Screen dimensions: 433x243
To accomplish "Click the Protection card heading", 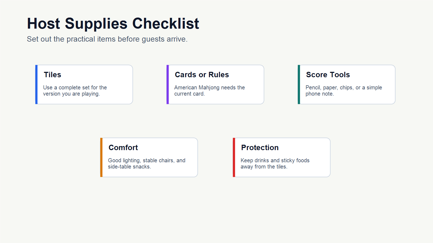I will 260,148.
